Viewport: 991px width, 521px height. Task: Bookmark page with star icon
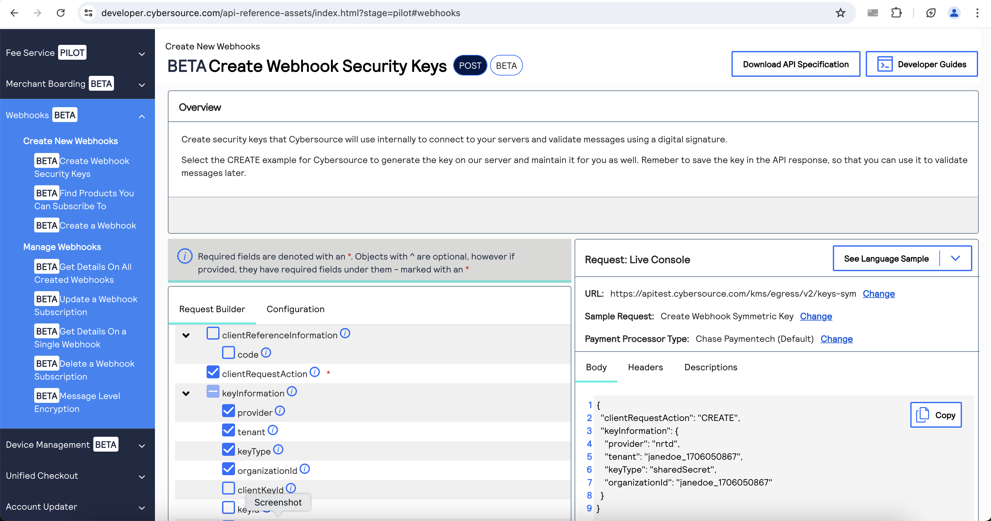point(840,13)
